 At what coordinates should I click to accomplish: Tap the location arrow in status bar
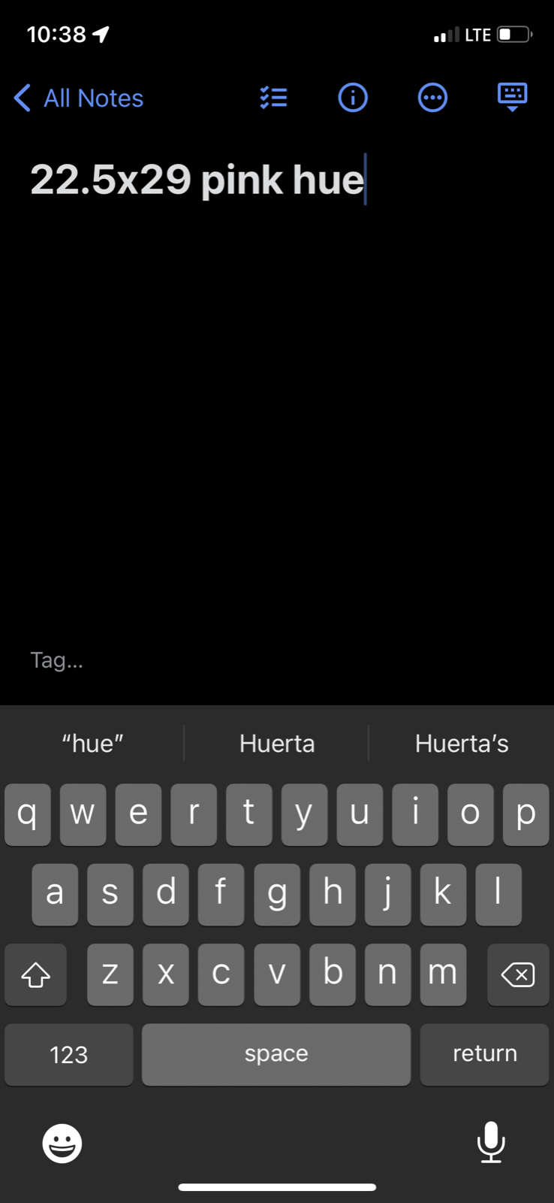(x=101, y=34)
